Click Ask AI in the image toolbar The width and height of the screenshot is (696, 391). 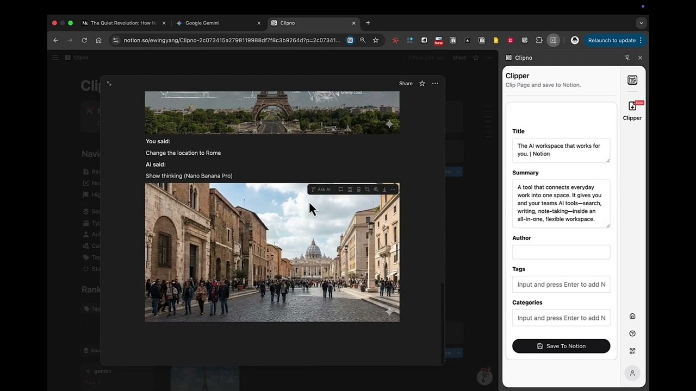[x=321, y=190]
